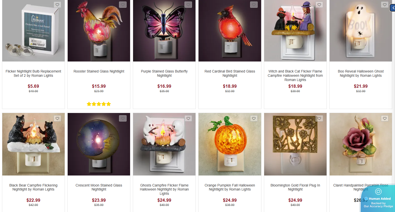The image size is (395, 212).
Task: Toggle favorite on Orange Pumpkin Nightlight
Action: (254, 118)
